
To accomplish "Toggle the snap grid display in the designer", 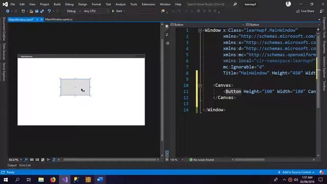I will tap(32, 160).
